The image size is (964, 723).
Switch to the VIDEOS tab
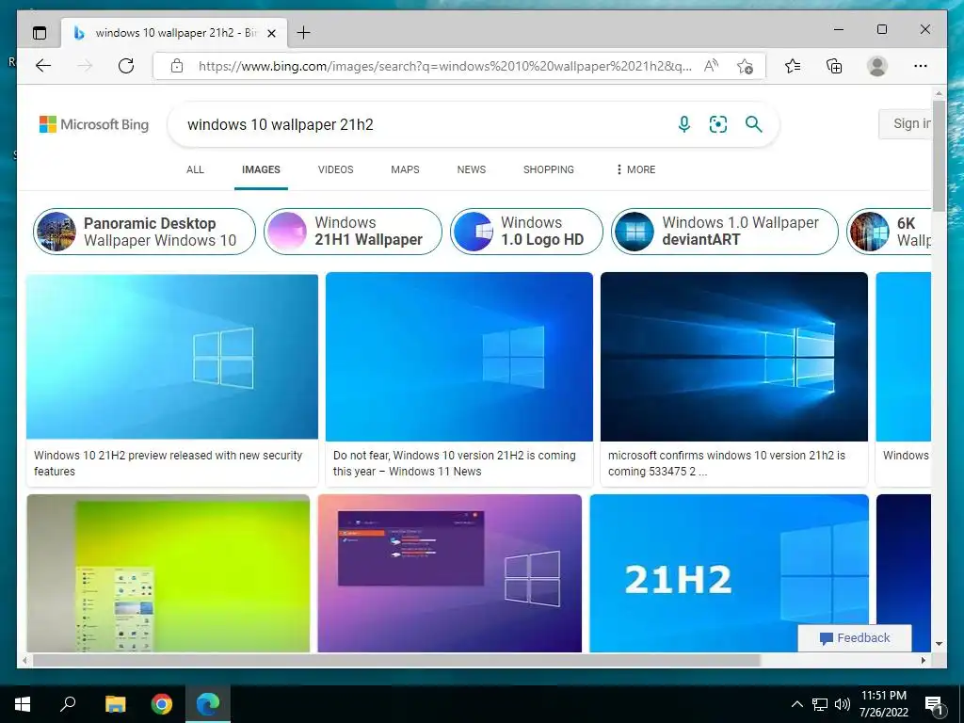336,169
